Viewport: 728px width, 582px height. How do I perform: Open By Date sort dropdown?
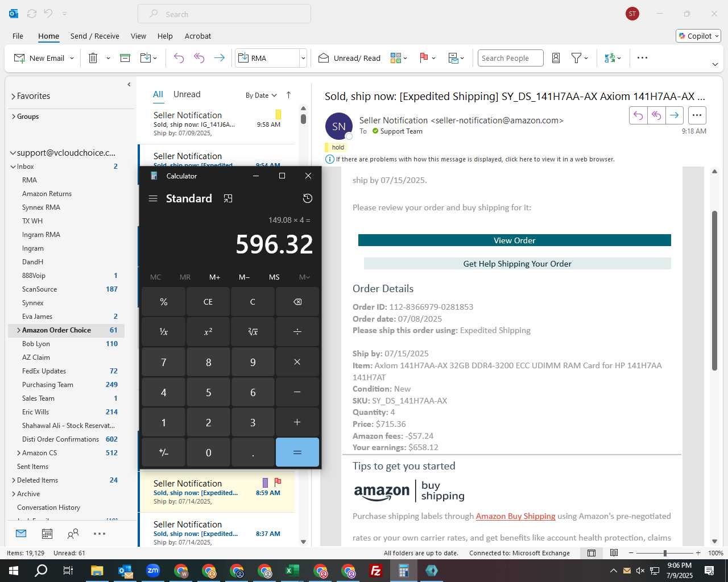(261, 95)
